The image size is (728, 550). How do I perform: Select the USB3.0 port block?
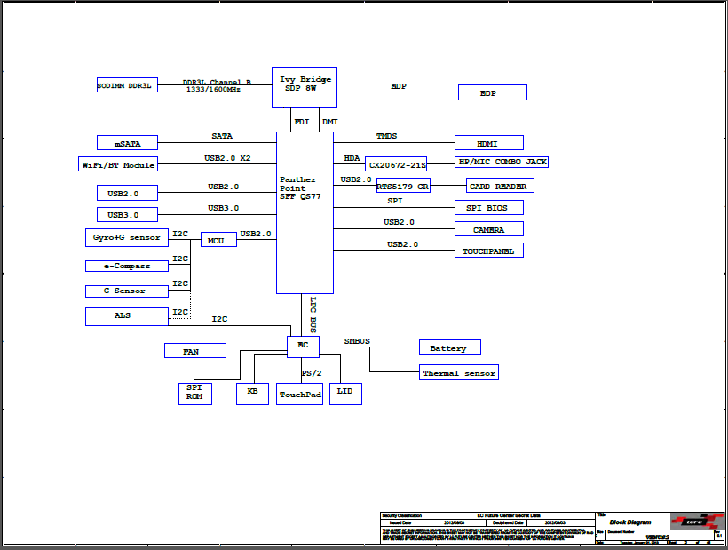tap(127, 215)
